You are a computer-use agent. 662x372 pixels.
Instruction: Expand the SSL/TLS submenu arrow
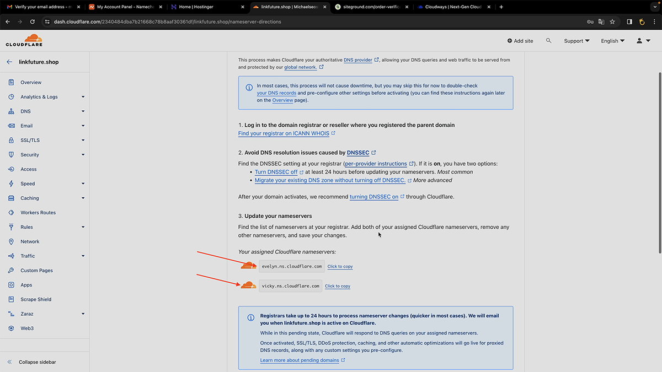(x=83, y=141)
